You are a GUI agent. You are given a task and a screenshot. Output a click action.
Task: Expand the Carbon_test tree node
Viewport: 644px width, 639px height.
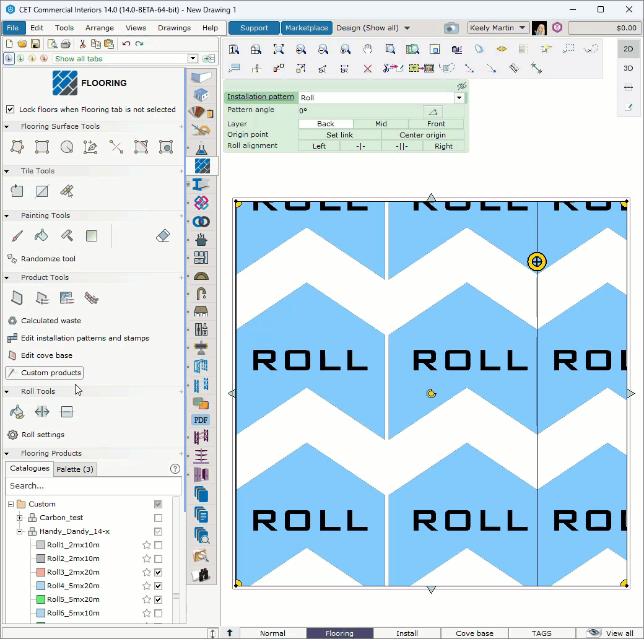[19, 518]
